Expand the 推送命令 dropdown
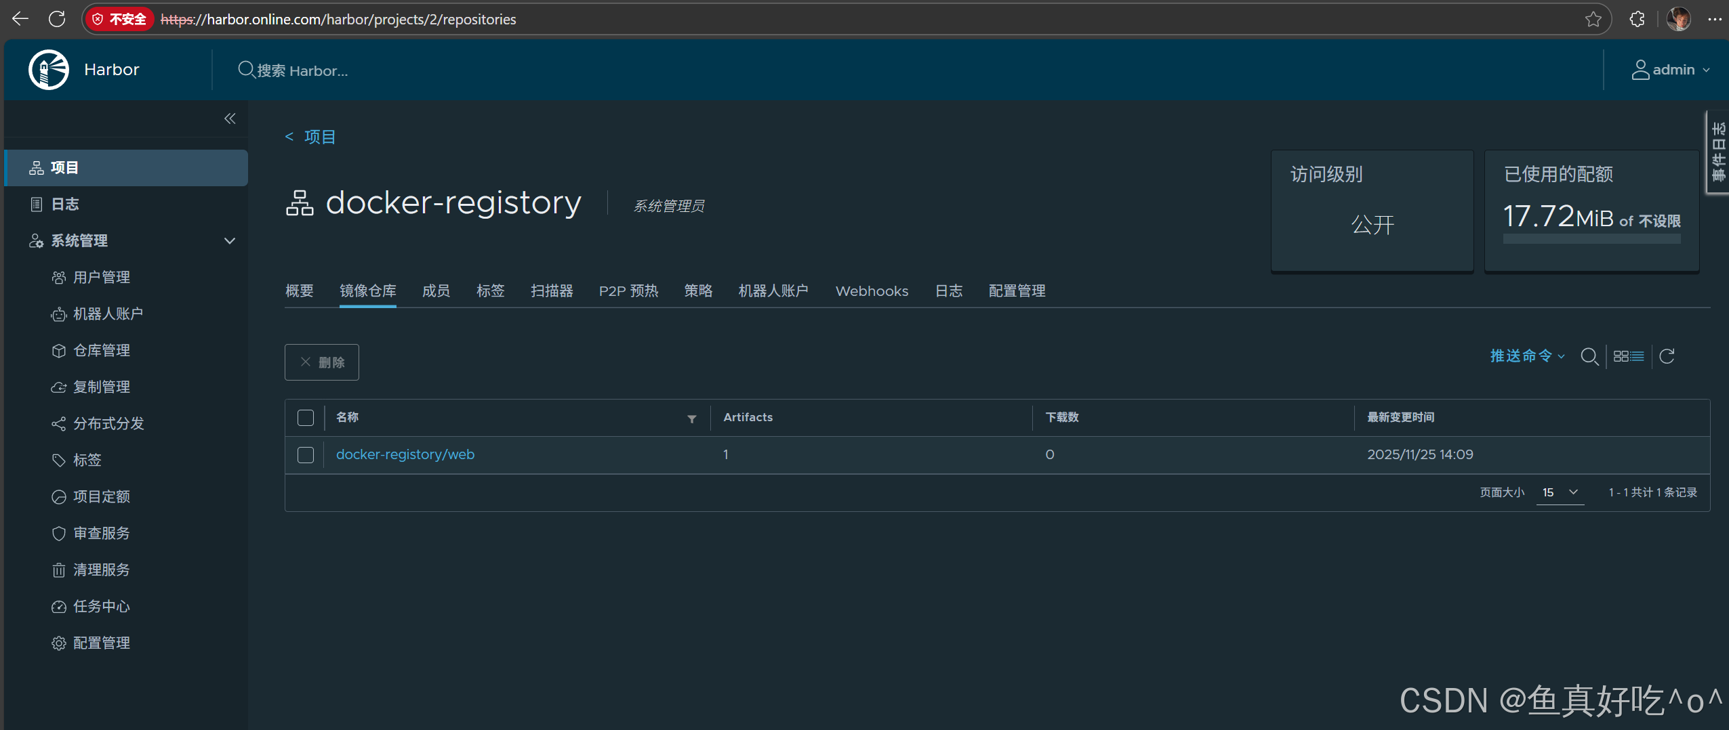This screenshot has width=1729, height=730. coord(1527,356)
